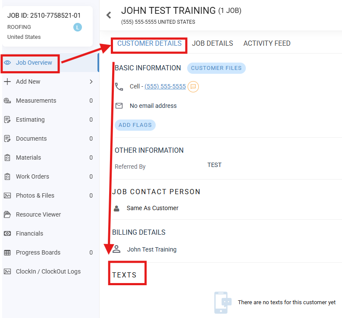342x318 pixels.
Task: Click the ROOFING trade label
Action: (19, 27)
